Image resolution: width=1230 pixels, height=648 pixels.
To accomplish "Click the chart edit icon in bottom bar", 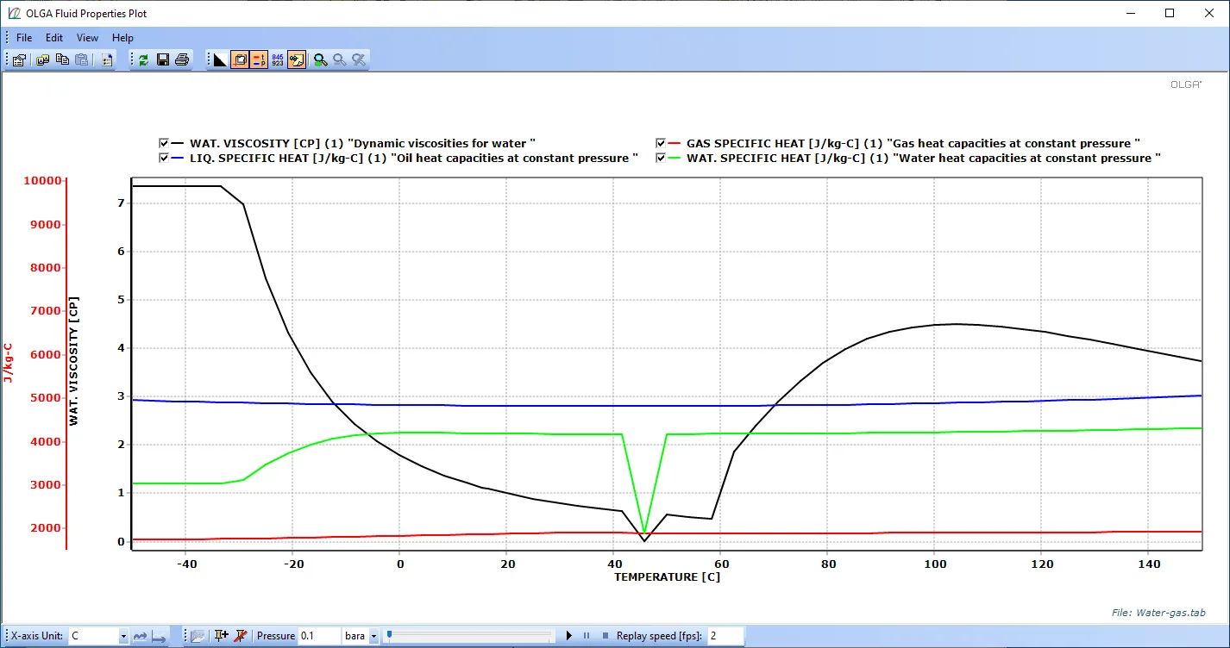I will 198,636.
